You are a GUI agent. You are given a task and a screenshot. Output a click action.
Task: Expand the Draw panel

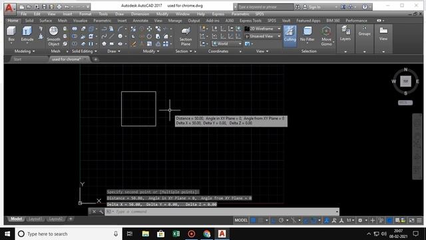click(114, 51)
